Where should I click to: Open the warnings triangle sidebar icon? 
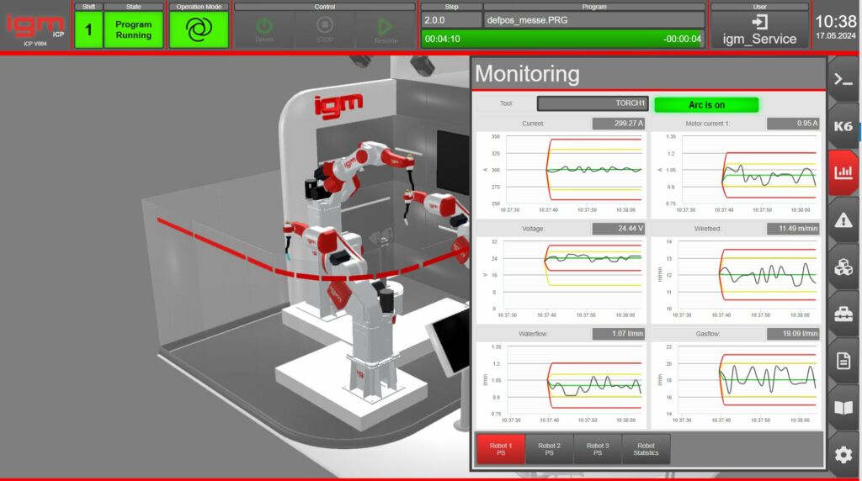point(843,221)
